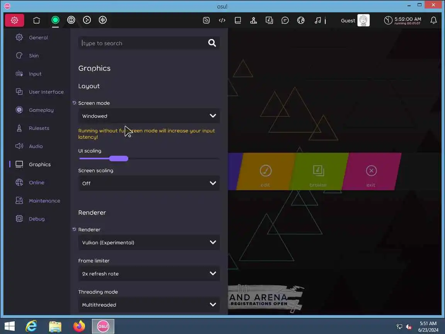Viewport: 445px width, 334px height.
Task: Click the search magnifier icon
Action: coord(212,43)
